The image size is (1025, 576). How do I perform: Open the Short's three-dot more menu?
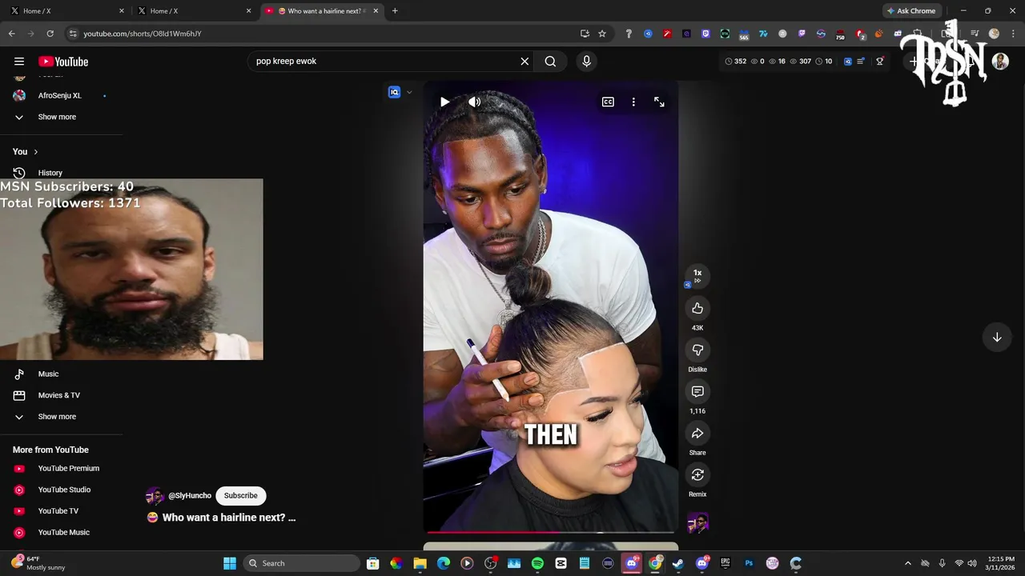coord(633,102)
